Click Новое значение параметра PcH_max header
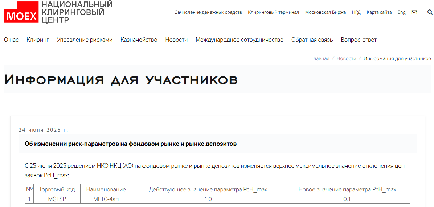The width and height of the screenshot is (434, 207). click(347, 189)
